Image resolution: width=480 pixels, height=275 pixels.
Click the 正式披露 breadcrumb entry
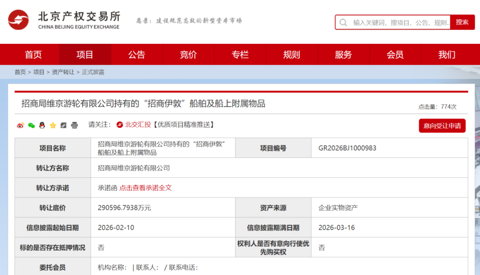click(94, 72)
